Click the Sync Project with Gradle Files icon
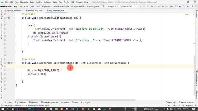Viewport: 198px width, 111px height. point(180,6)
